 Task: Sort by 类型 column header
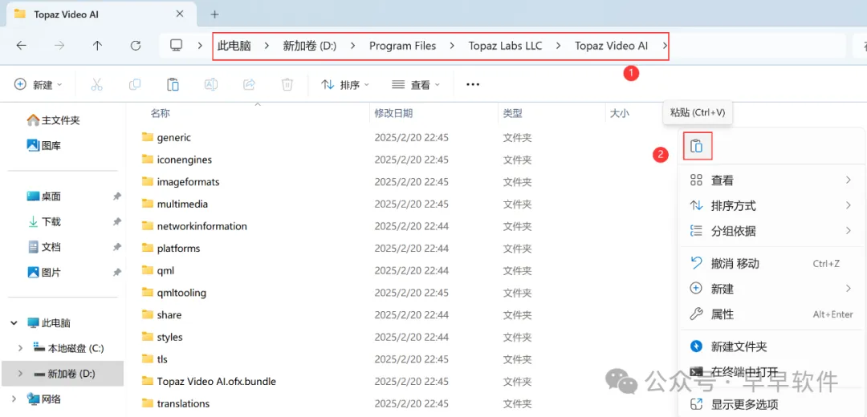coord(512,113)
